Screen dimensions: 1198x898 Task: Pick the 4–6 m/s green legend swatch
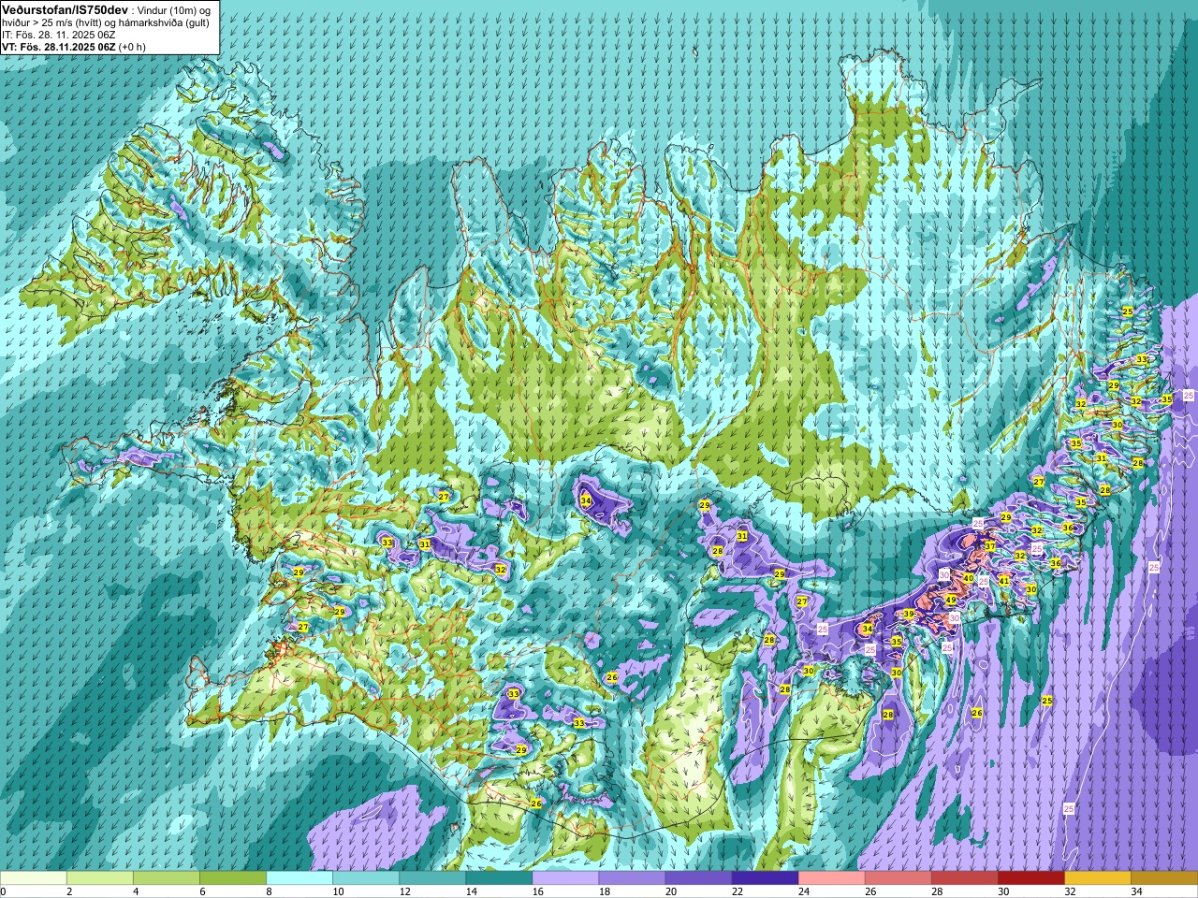click(x=167, y=878)
